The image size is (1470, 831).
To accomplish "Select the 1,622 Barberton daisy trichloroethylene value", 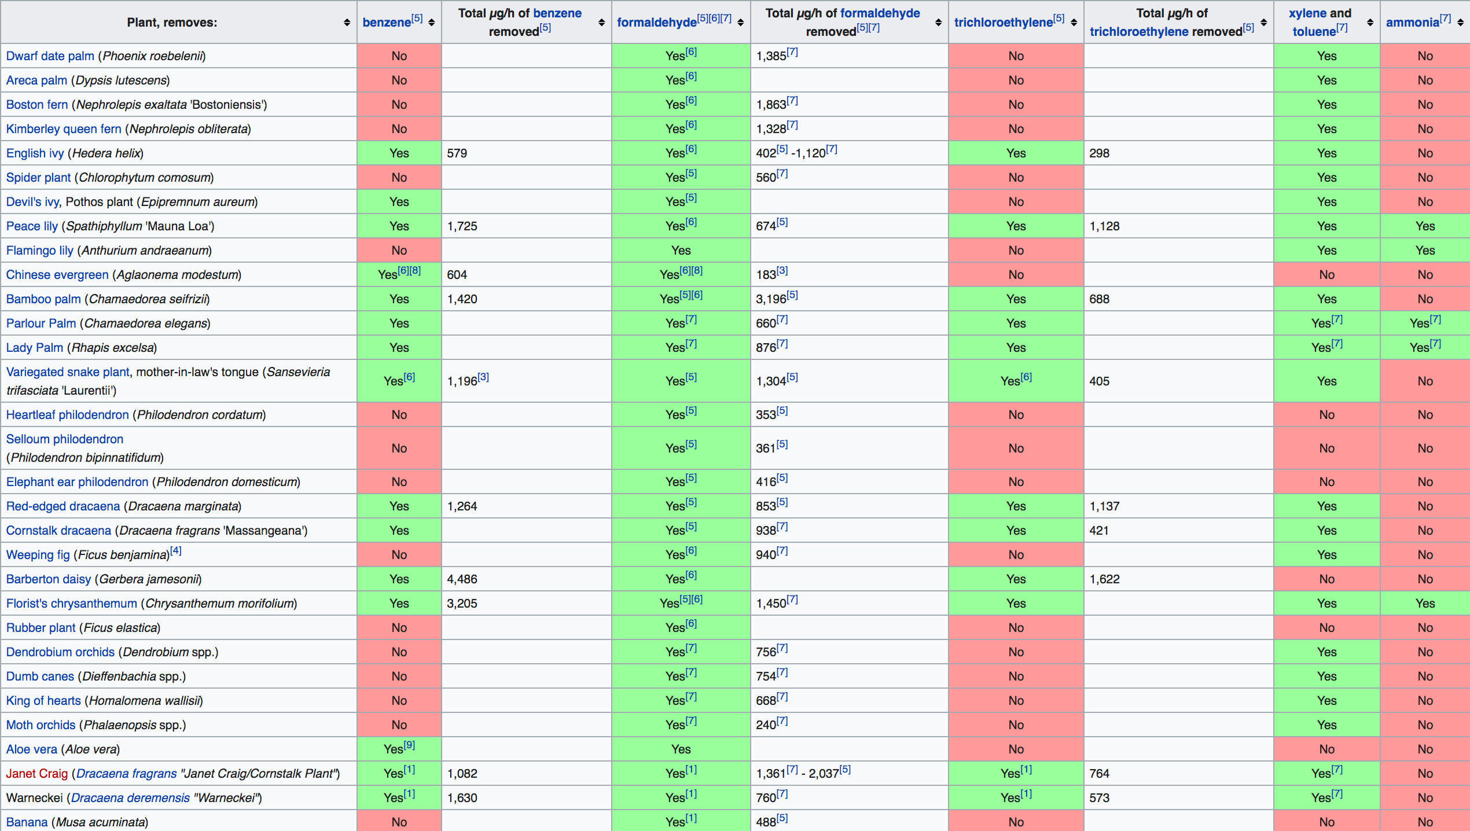I will coord(1104,579).
